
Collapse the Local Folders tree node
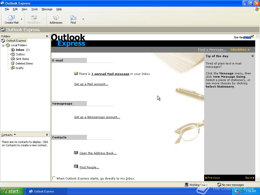3,45
